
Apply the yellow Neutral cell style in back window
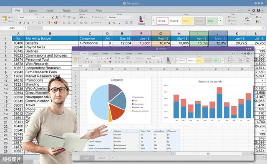(187, 21)
